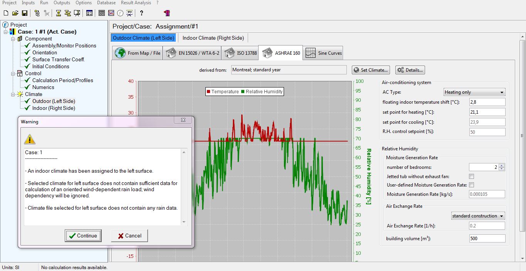
Task: Click the double hourglass run icon
Action: (x=67, y=13)
